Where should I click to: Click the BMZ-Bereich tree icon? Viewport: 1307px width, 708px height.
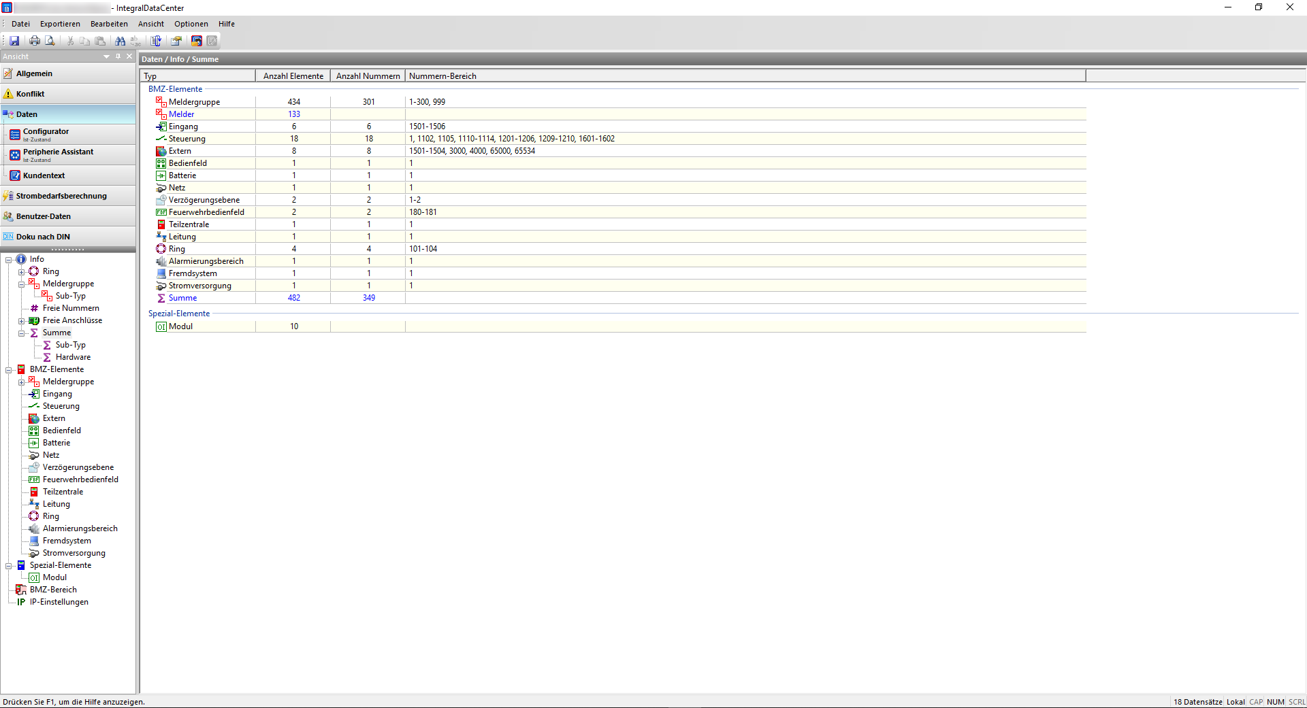(x=21, y=590)
